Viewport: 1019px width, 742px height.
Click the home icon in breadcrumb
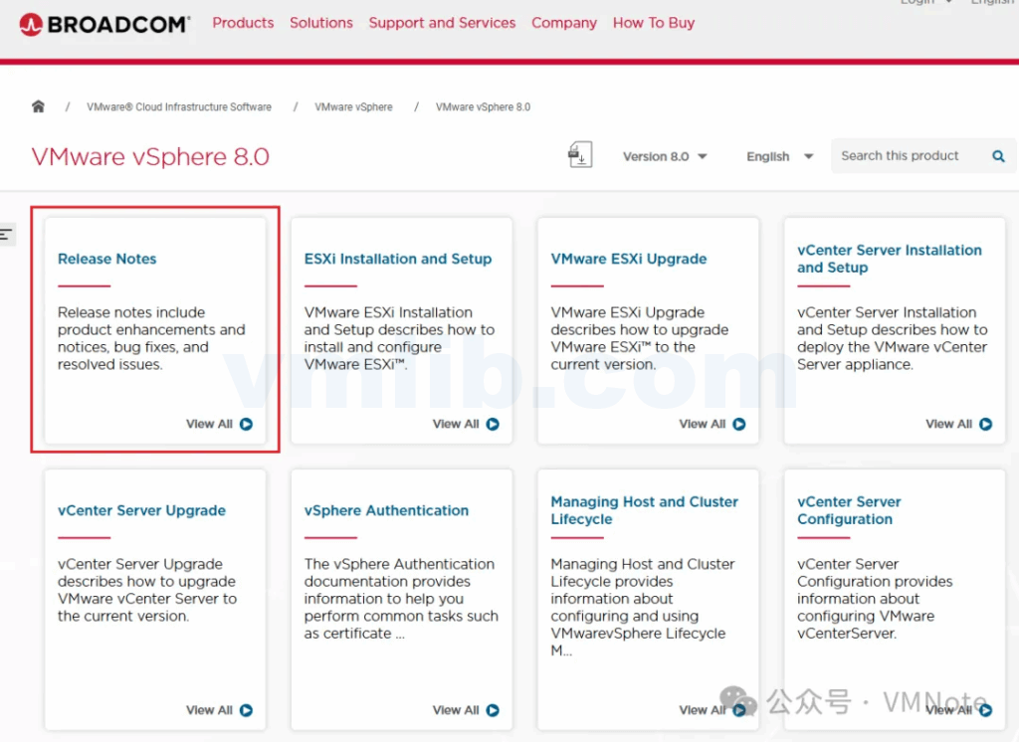(39, 106)
